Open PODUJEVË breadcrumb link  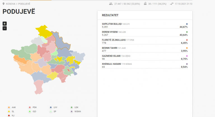(24, 4)
